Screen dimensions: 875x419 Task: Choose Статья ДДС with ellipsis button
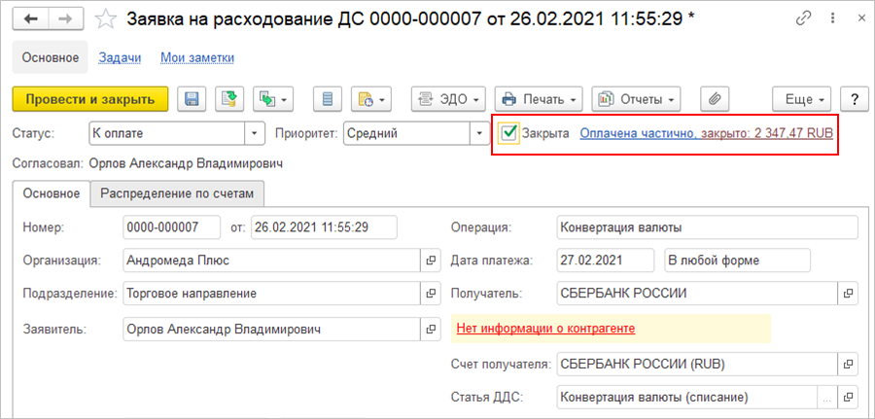pyautogui.click(x=827, y=398)
